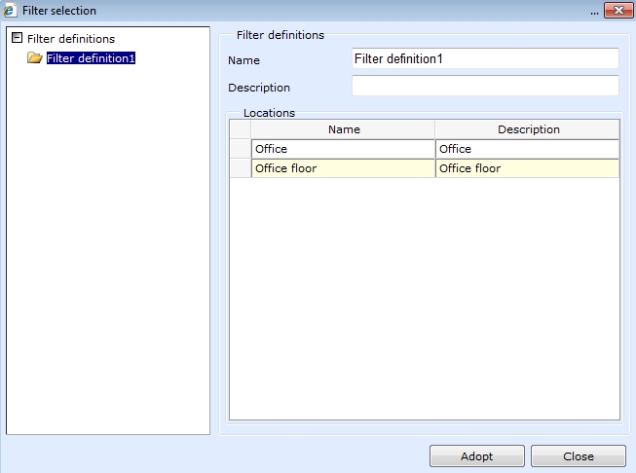Click the row selector for the Office row
Screen dimensions: 636x473
click(x=240, y=149)
